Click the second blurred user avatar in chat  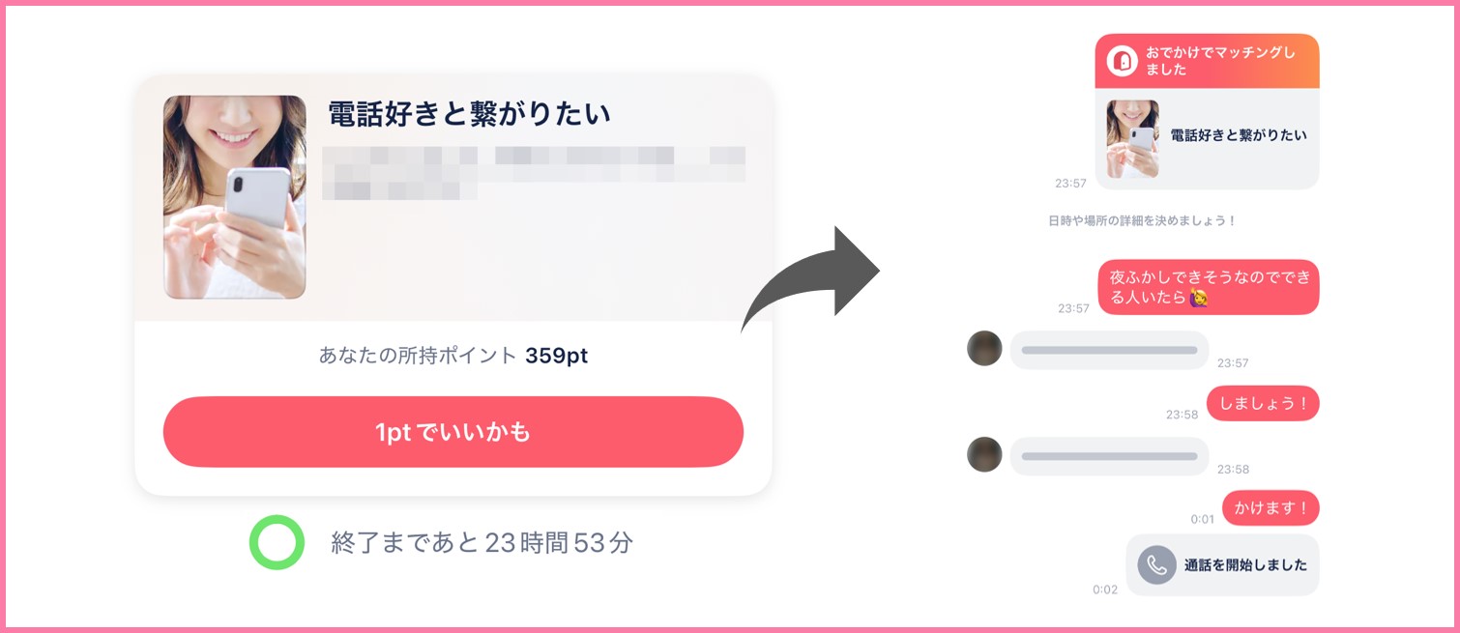pos(984,454)
